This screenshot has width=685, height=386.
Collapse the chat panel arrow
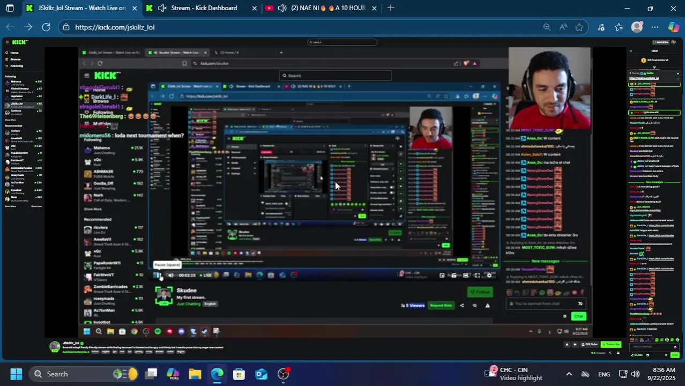coord(631,51)
